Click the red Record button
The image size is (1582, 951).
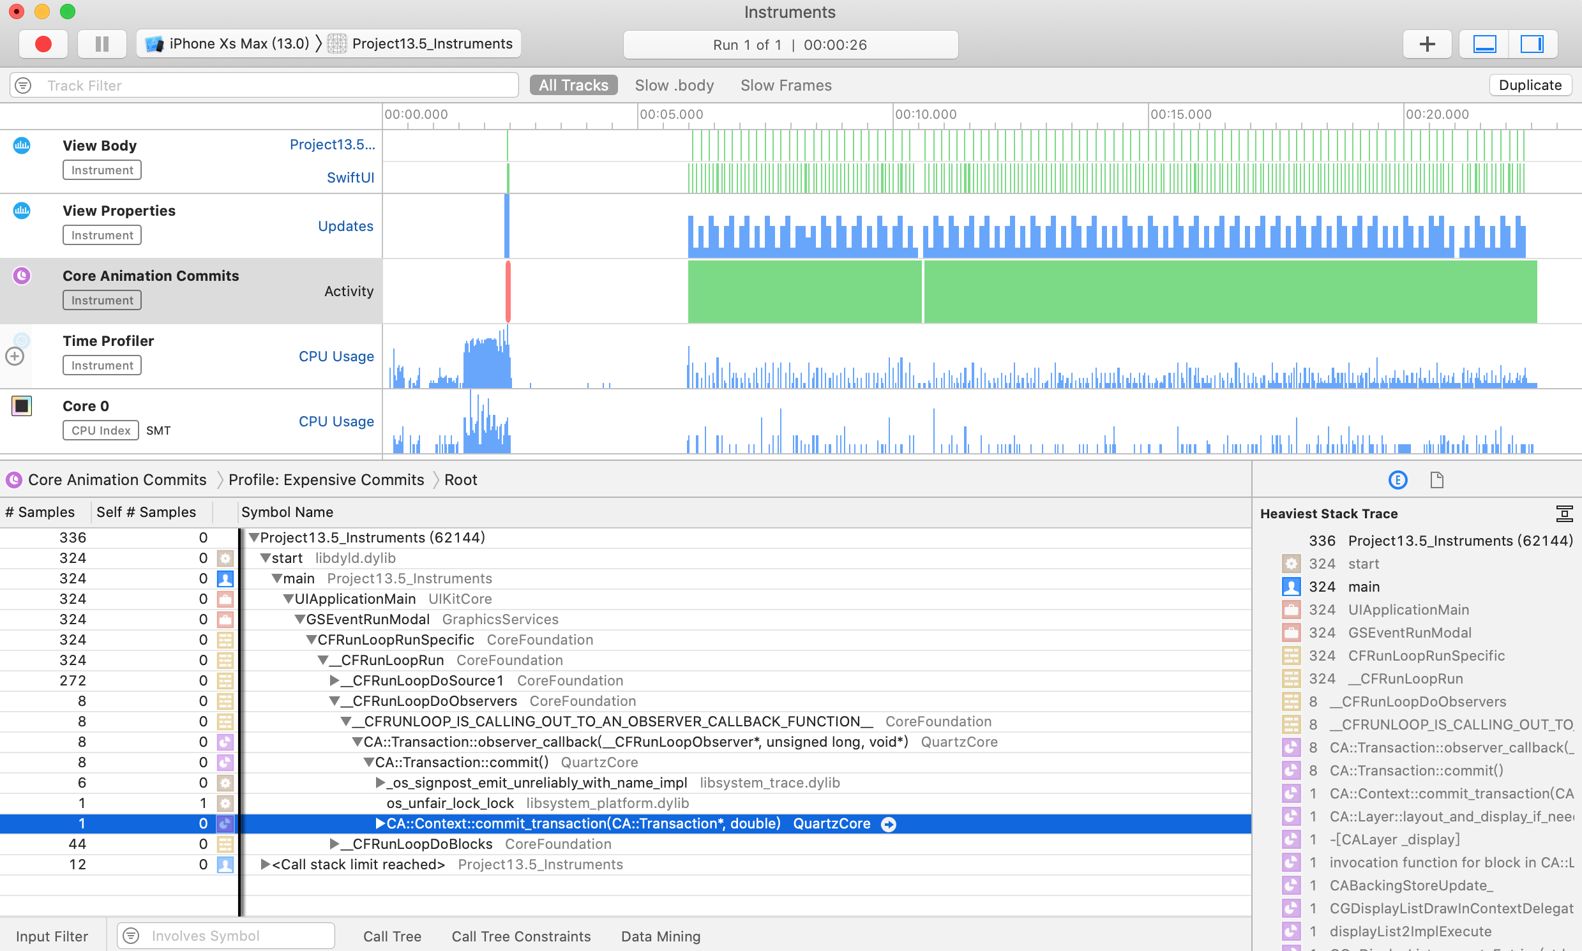click(x=43, y=44)
